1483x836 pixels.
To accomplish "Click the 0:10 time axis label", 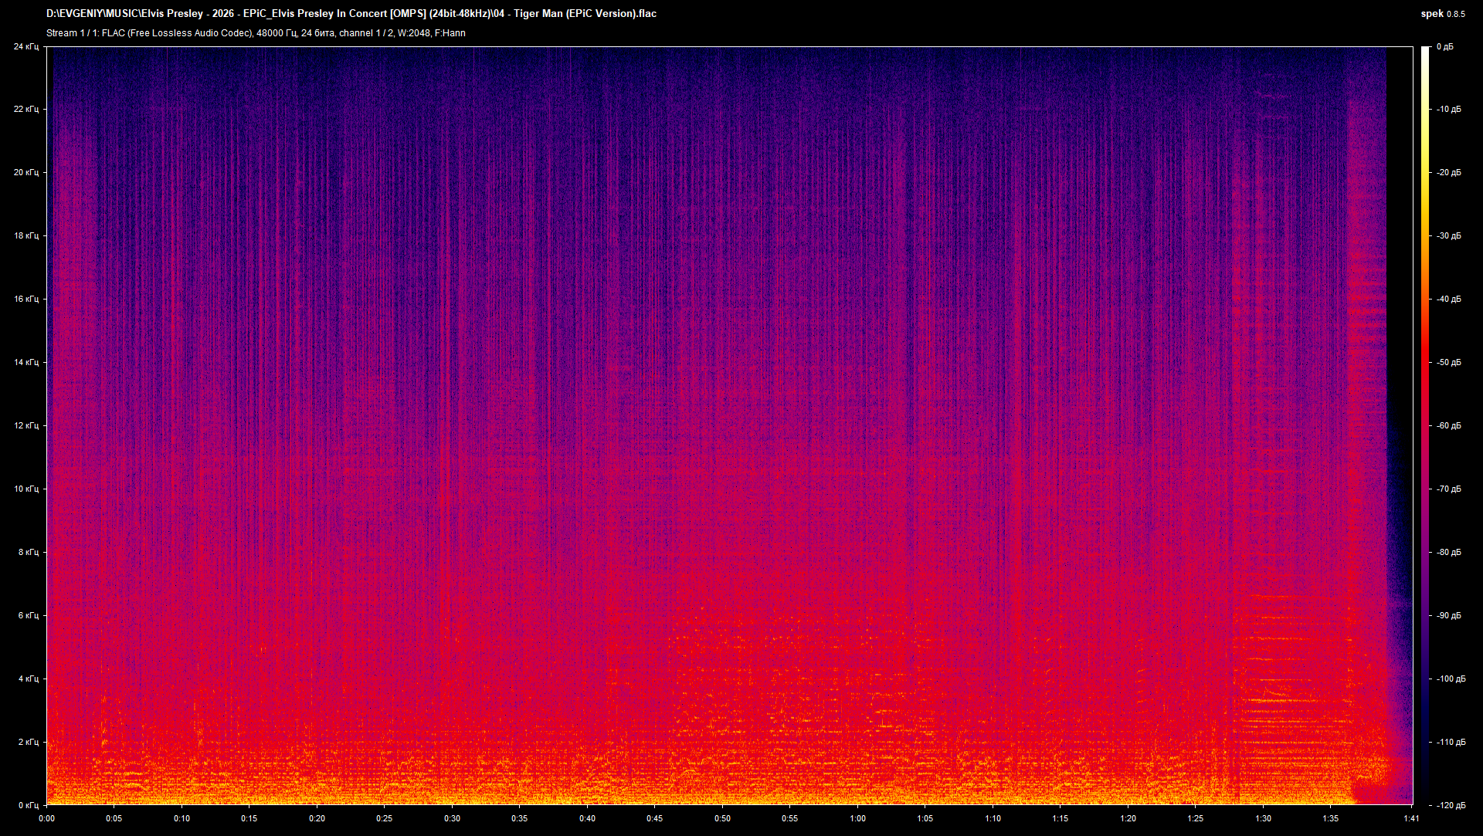I will coord(182,819).
